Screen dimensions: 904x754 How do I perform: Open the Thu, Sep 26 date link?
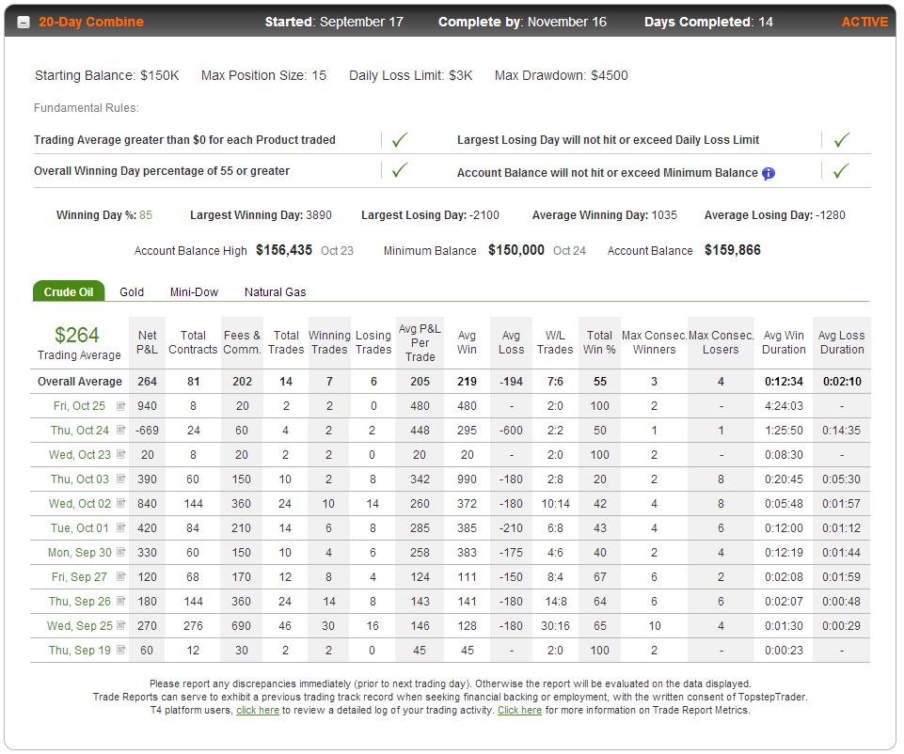[80, 602]
